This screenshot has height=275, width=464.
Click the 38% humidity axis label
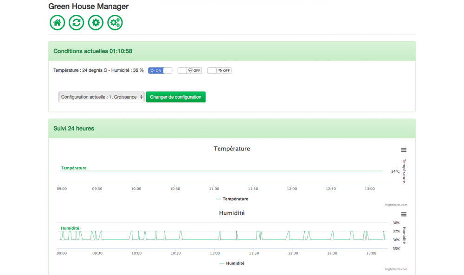(396, 223)
